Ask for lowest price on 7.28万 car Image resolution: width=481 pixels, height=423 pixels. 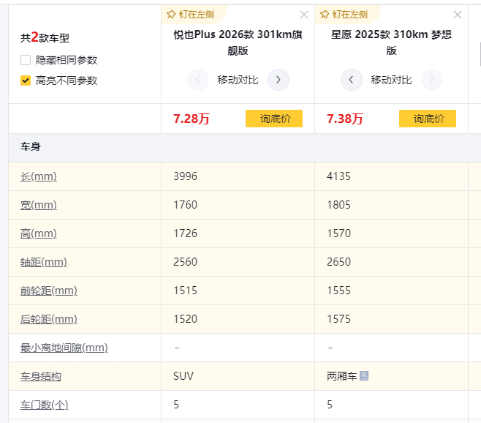(x=274, y=119)
